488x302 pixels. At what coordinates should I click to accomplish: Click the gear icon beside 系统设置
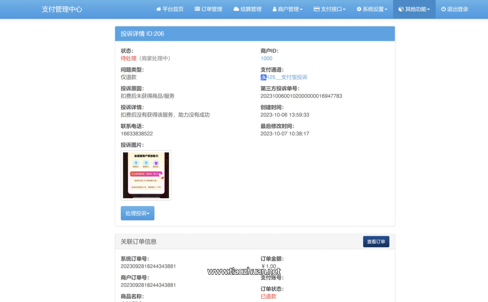pyautogui.click(x=359, y=9)
